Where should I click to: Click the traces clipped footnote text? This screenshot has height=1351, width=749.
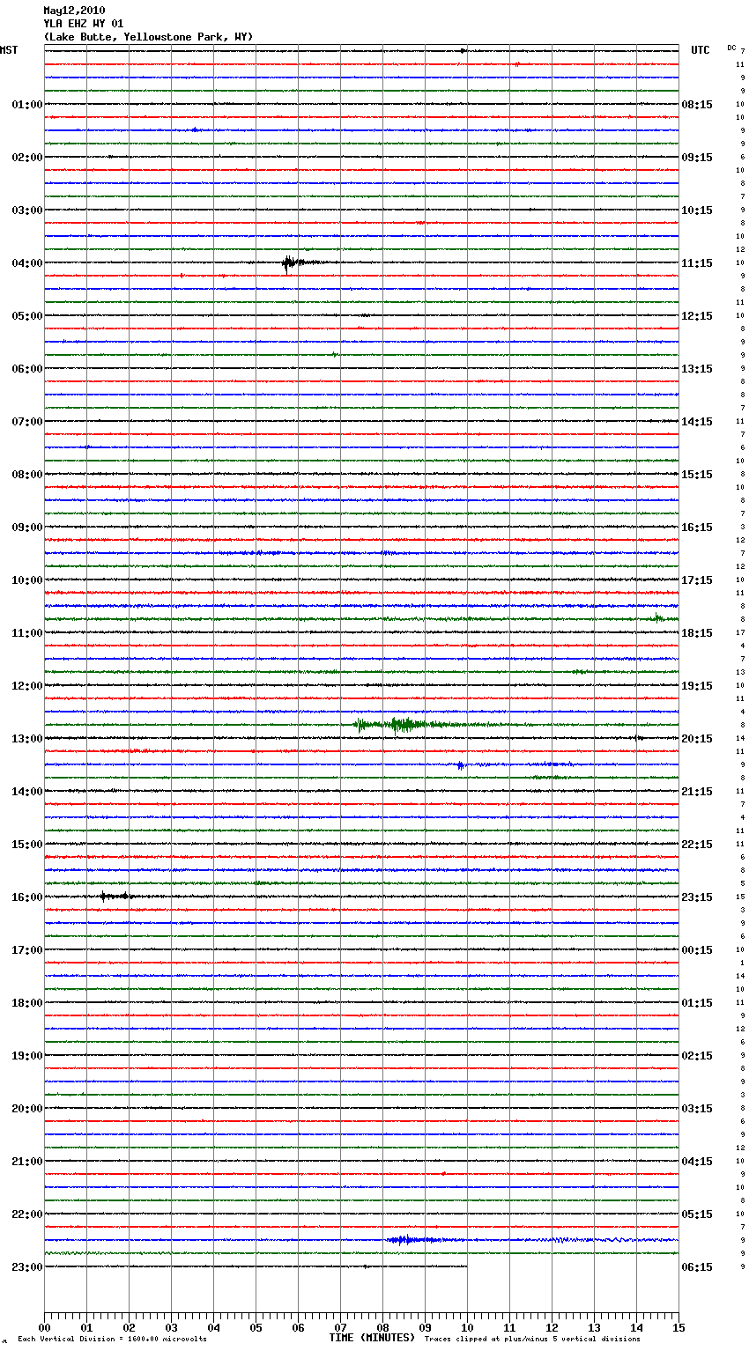tap(532, 1340)
